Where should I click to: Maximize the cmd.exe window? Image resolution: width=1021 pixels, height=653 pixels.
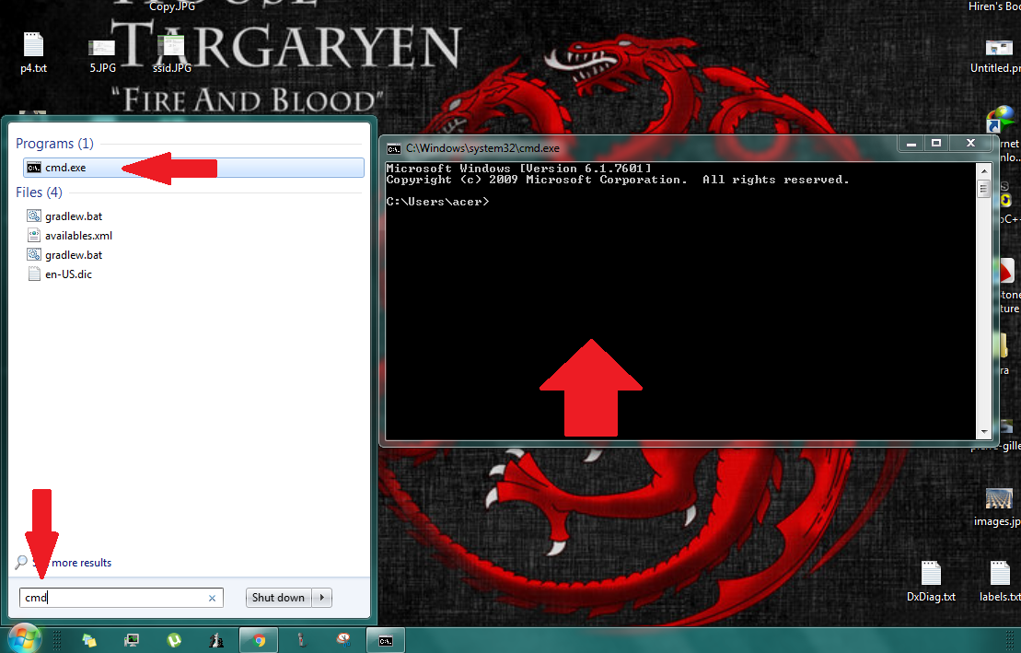(x=936, y=144)
